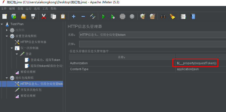Select HTTP信息头管理器 under 前置登录线程组
226x112 pixels.
click(x=33, y=42)
